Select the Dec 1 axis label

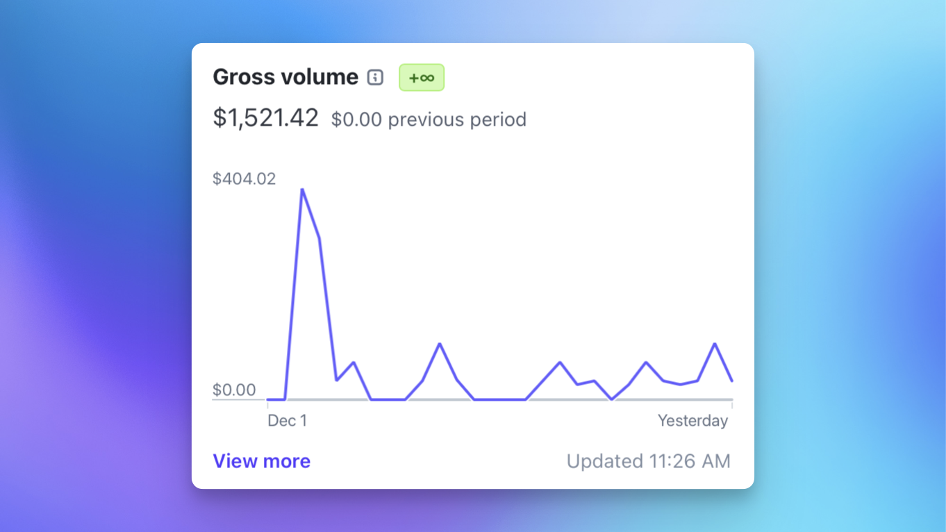pyautogui.click(x=287, y=420)
